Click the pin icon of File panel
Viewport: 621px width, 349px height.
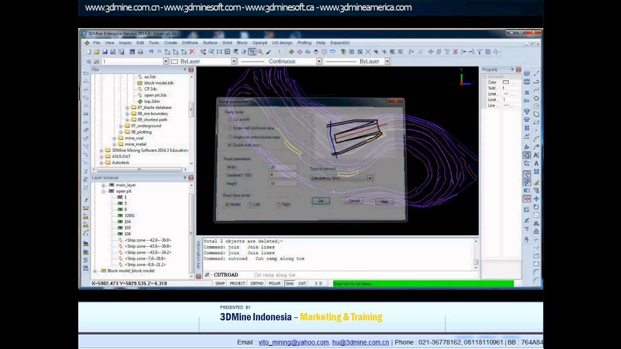[185, 70]
